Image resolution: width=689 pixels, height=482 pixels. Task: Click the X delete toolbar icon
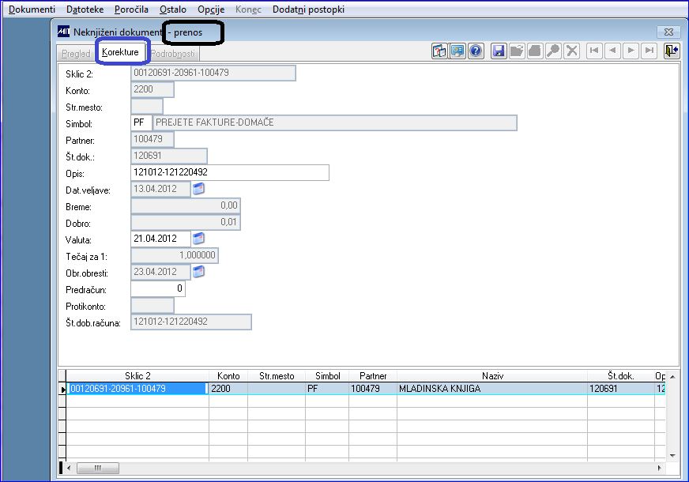[x=572, y=51]
